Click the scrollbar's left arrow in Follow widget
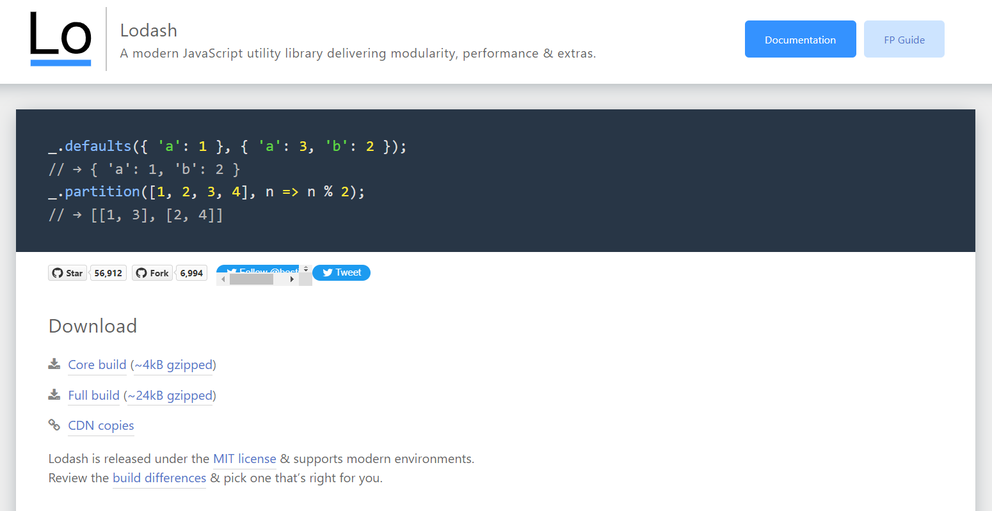 coord(223,279)
